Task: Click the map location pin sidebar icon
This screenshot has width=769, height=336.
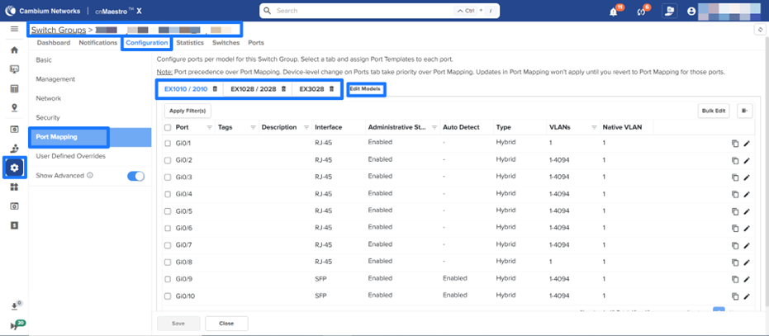Action: tap(14, 108)
